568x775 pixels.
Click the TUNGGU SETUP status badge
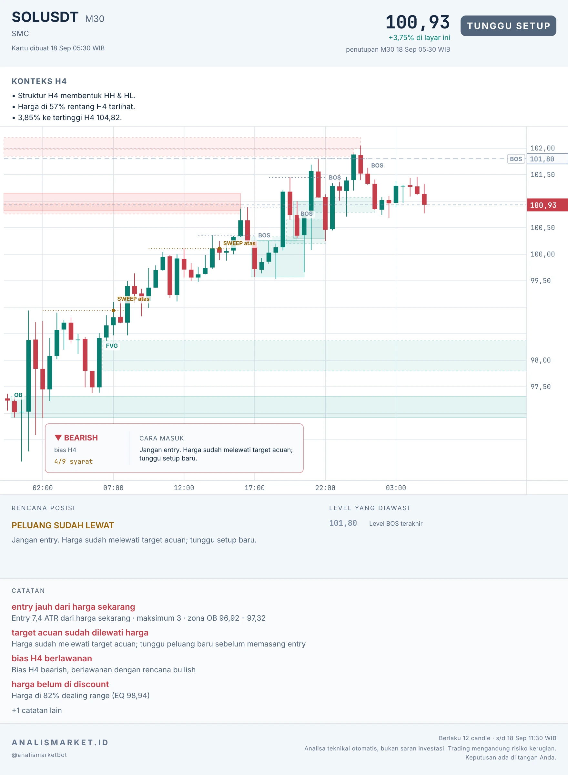click(x=508, y=26)
